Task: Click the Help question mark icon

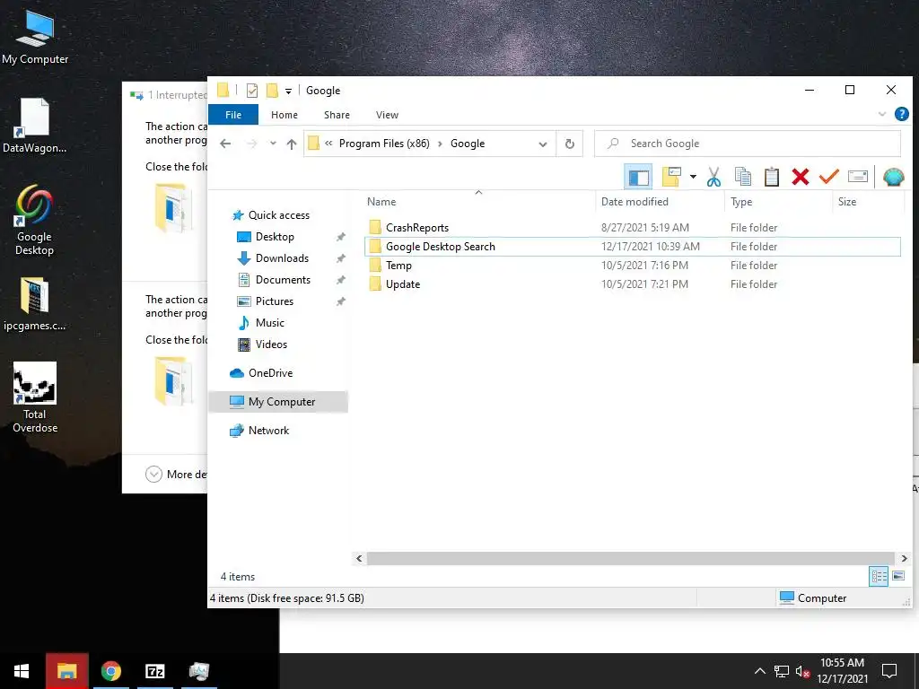Action: pyautogui.click(x=901, y=114)
